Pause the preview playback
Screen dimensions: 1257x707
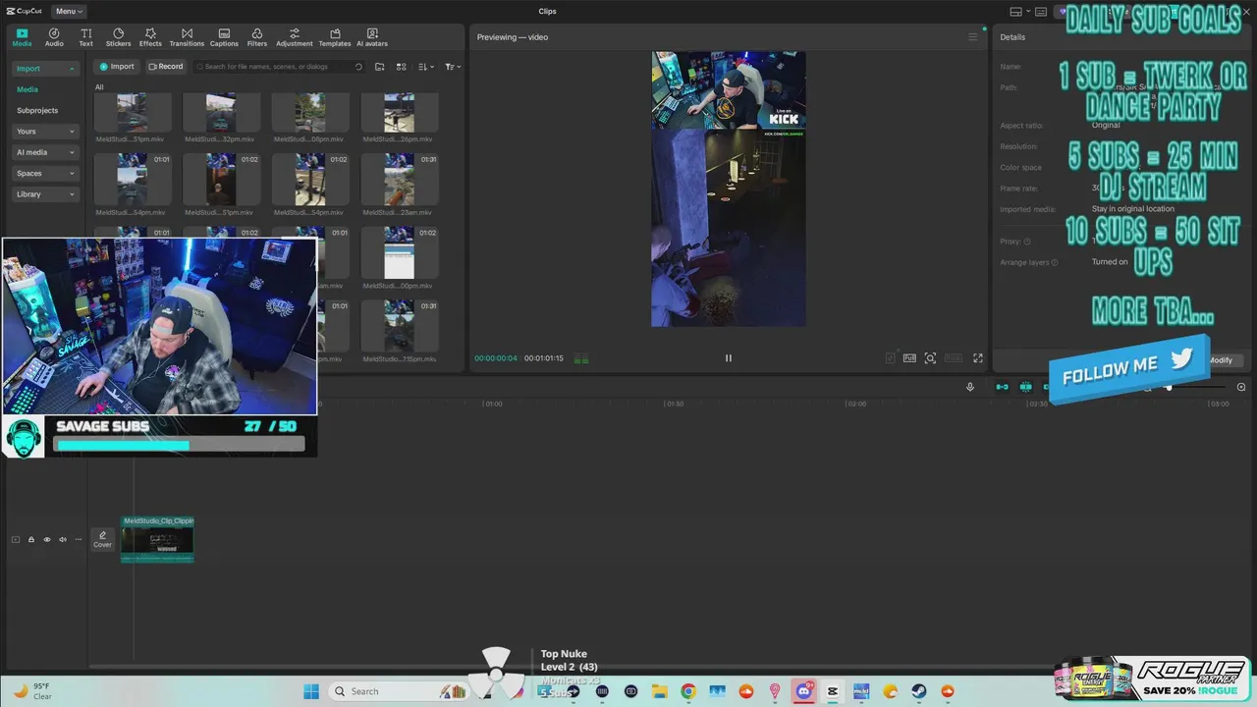(729, 358)
